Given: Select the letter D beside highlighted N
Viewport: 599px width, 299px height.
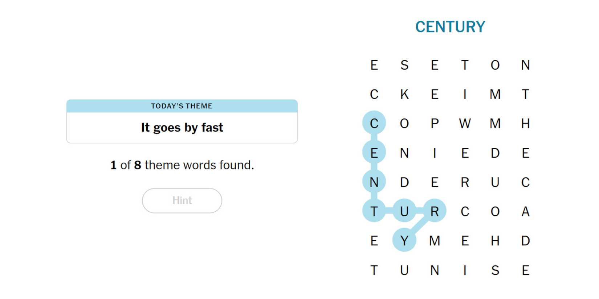Looking at the screenshot, I should coord(404,182).
